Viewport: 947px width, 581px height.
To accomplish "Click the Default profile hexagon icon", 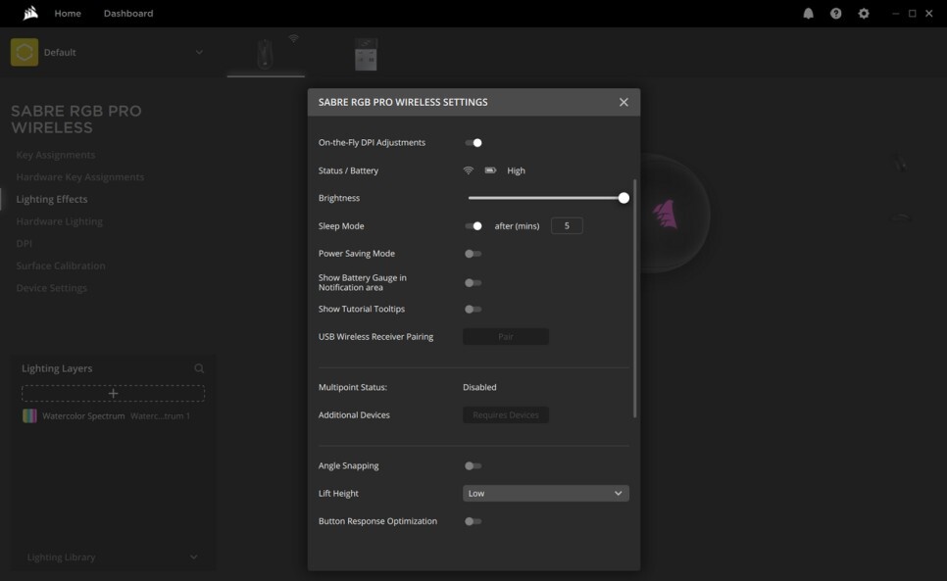I will pos(25,52).
